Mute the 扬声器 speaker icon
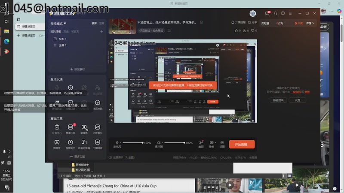The width and height of the screenshot is (344, 193). pyautogui.click(x=158, y=143)
